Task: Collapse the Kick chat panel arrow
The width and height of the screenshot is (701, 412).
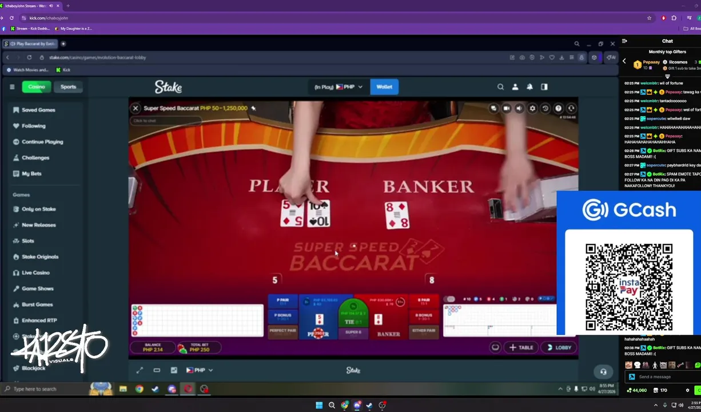Action: point(624,41)
